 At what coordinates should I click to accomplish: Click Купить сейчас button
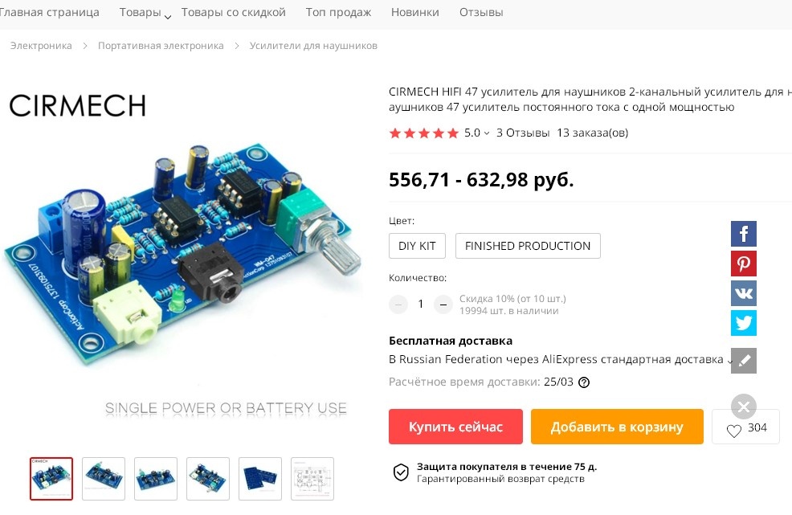click(455, 427)
